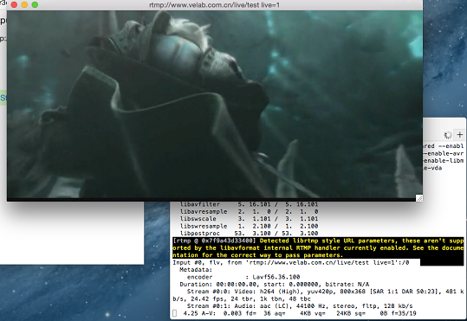Click the Terminal cursor block at bottom line

[x=174, y=313]
